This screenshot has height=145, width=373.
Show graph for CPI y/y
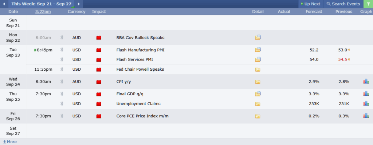point(366,82)
